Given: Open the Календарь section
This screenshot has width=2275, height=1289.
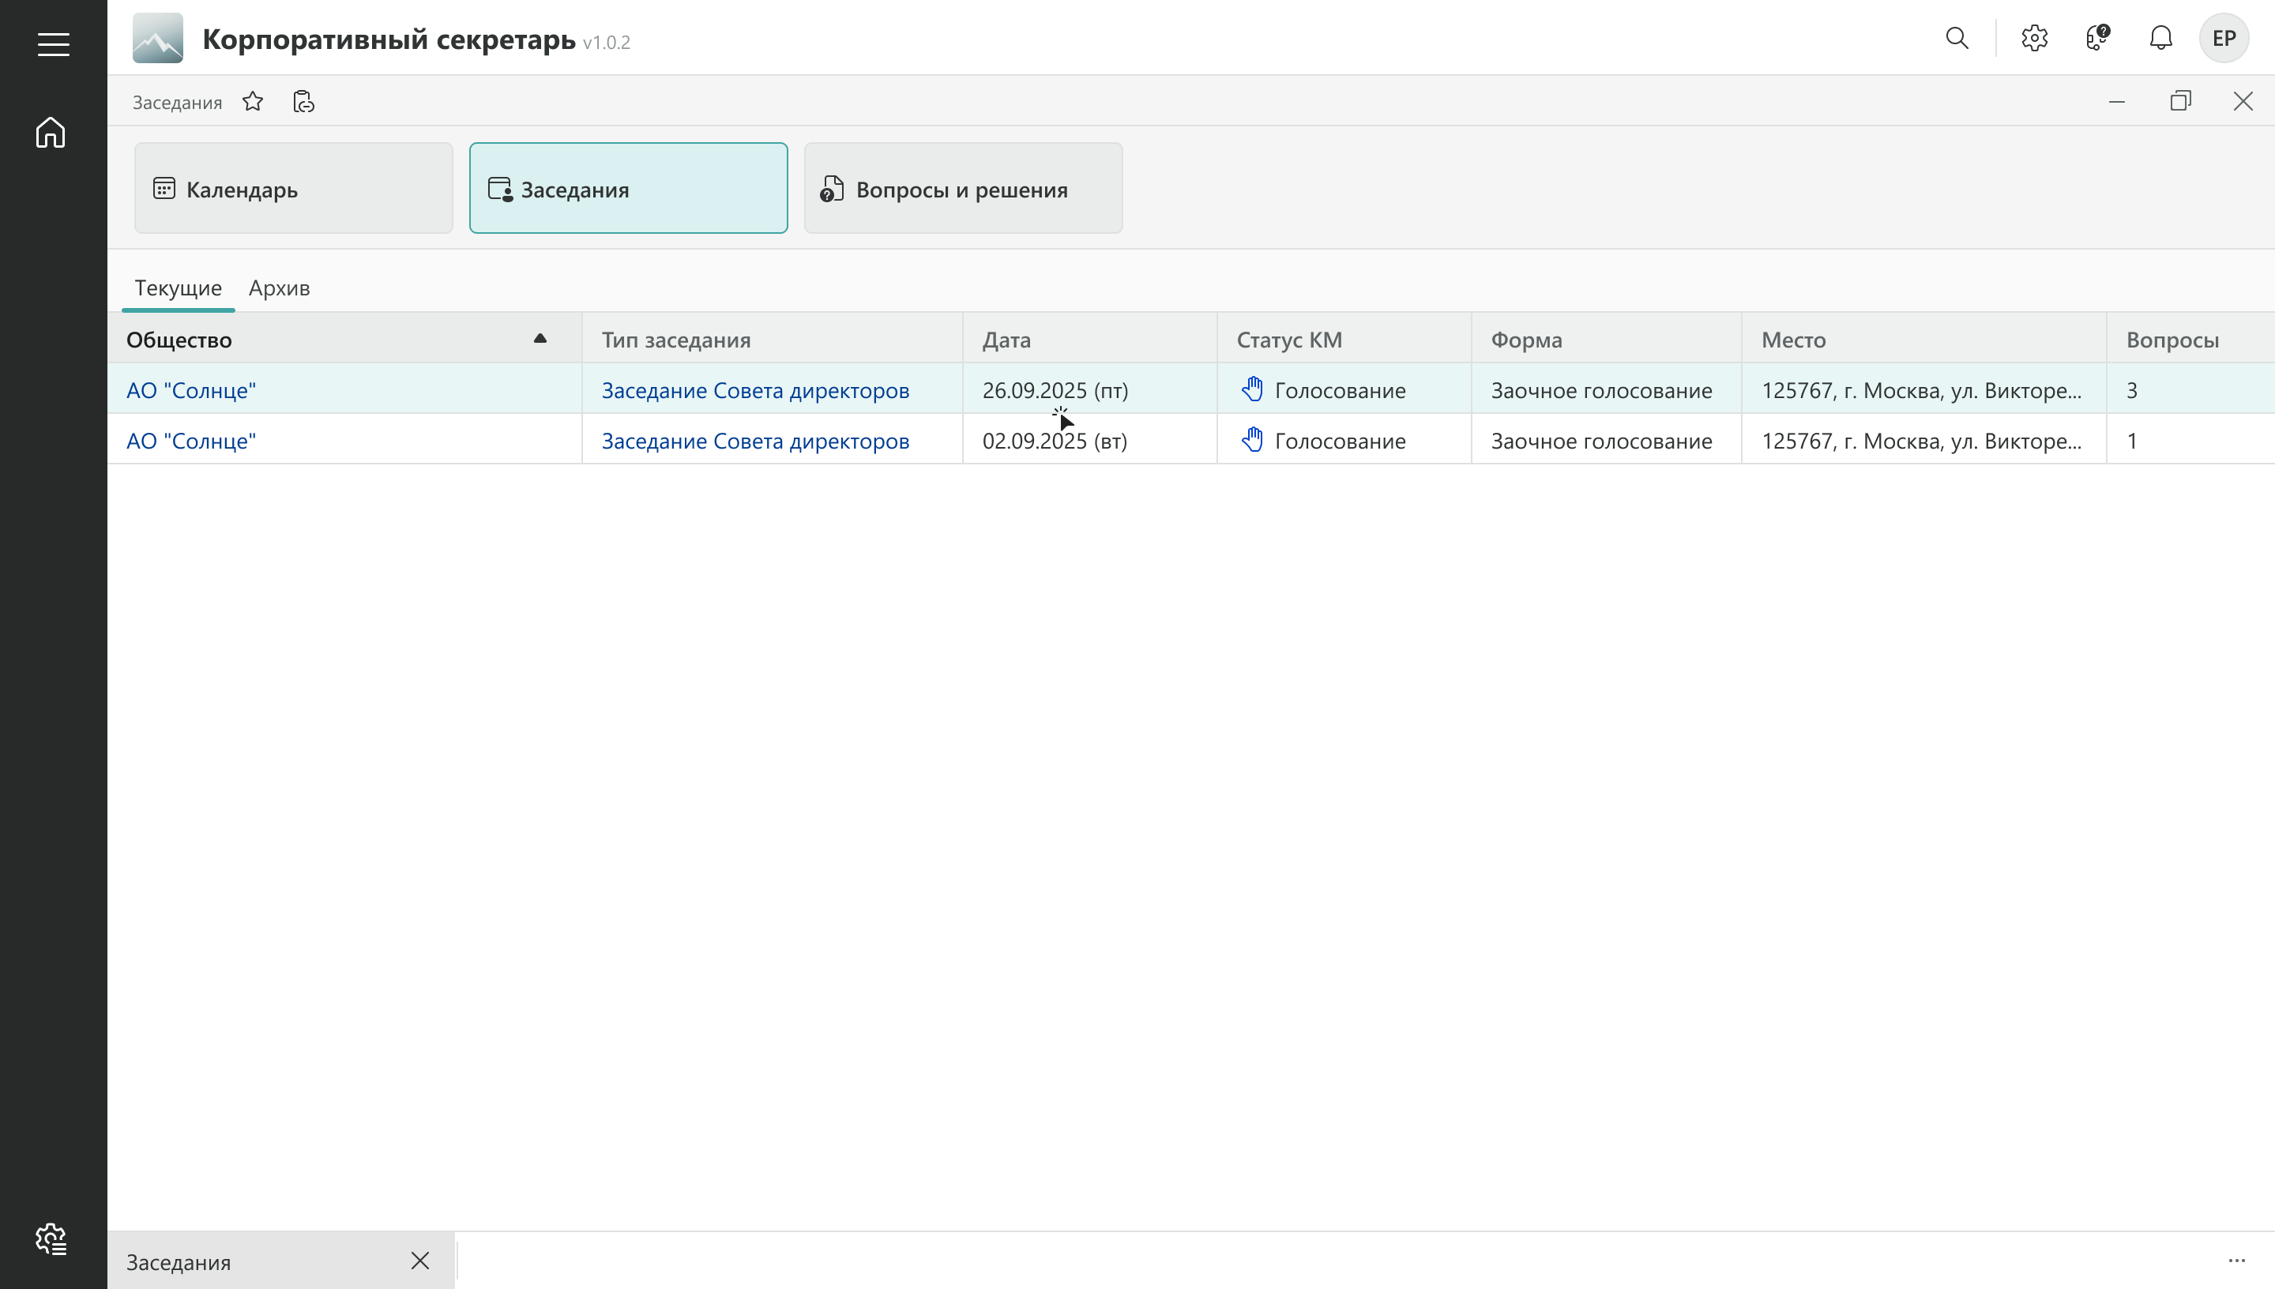Looking at the screenshot, I should [293, 189].
